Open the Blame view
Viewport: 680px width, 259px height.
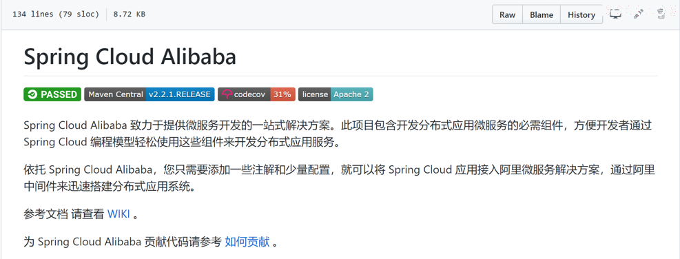tap(542, 14)
